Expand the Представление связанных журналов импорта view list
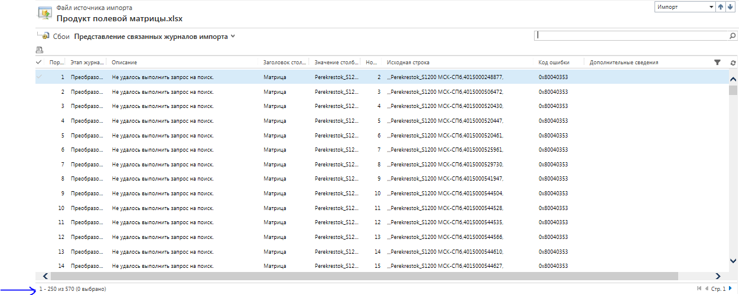 pyautogui.click(x=233, y=37)
